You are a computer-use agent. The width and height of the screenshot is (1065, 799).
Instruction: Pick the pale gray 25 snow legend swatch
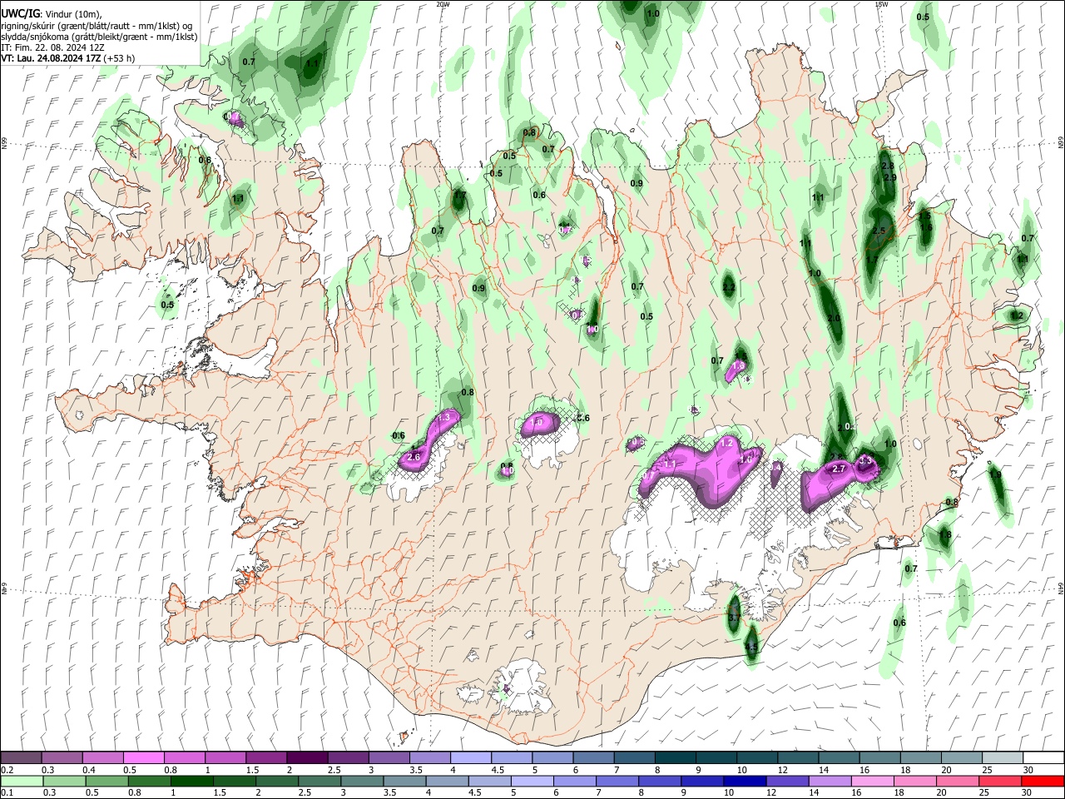click(x=1002, y=758)
